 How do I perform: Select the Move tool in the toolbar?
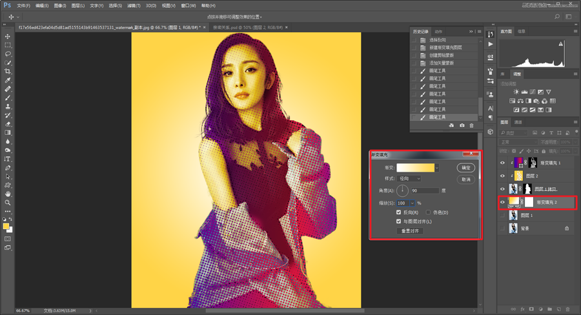click(x=8, y=37)
